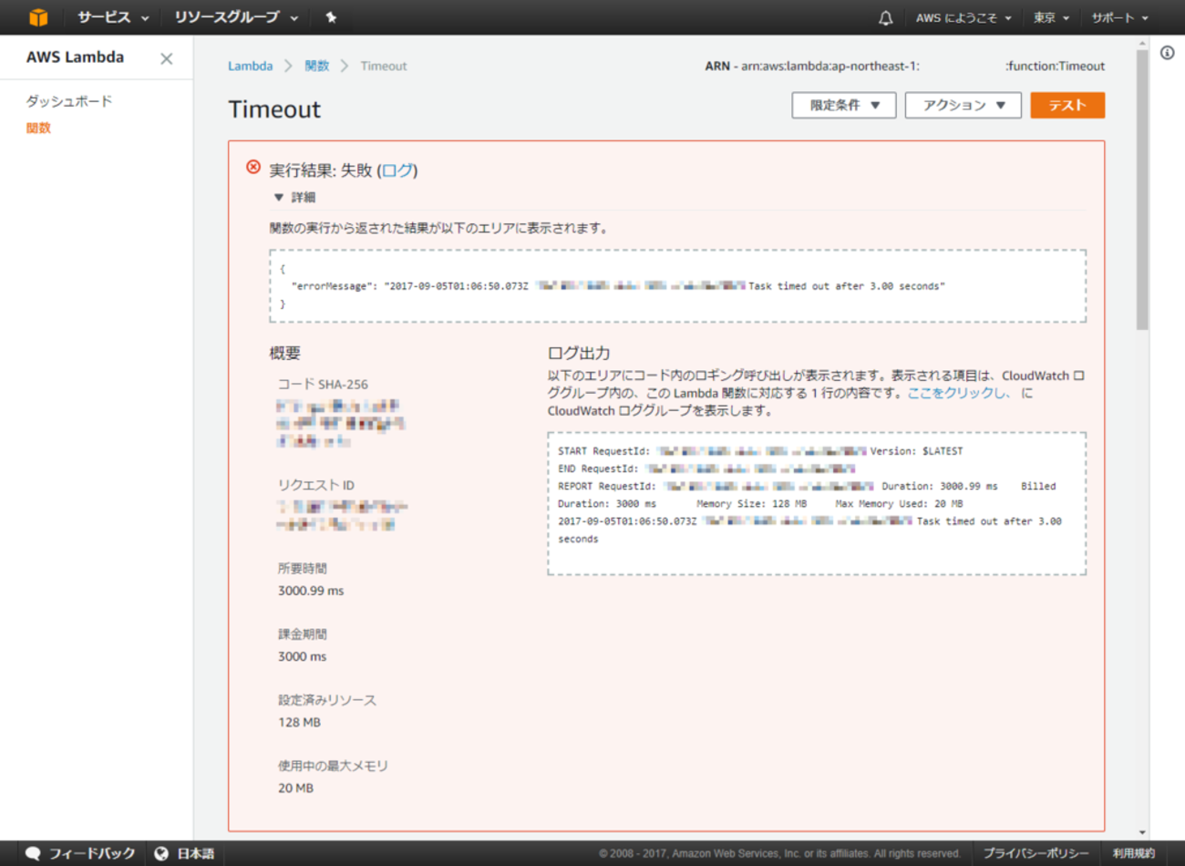
Task: Click the AWS cube logo icon
Action: pos(37,17)
